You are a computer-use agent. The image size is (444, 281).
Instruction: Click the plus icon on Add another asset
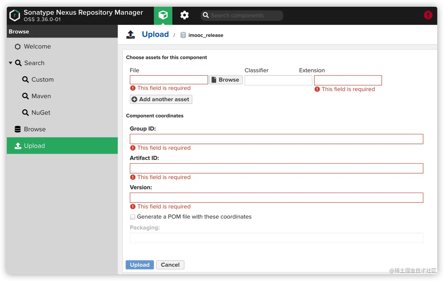[134, 100]
